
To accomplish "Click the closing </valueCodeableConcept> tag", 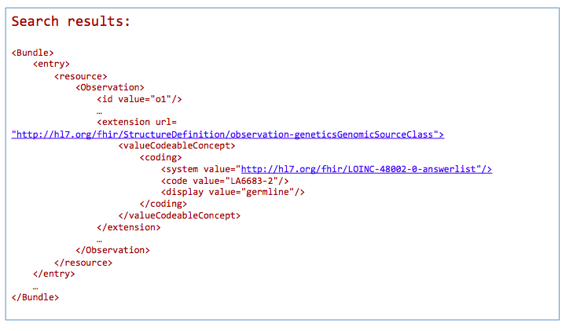I will point(179,215).
